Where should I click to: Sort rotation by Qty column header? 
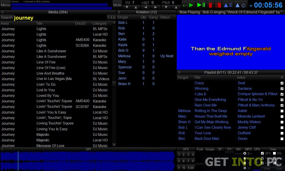(143, 17)
